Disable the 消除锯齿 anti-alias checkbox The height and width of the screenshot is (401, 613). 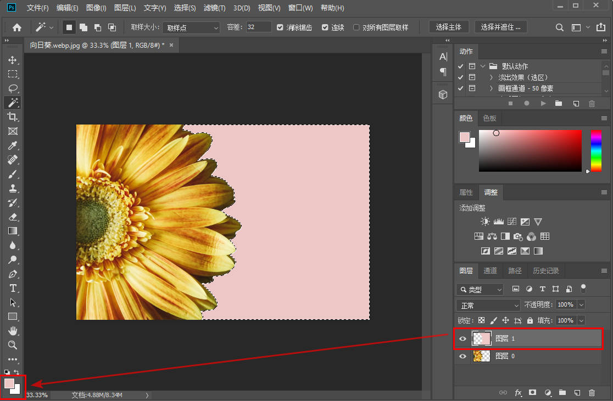coord(280,27)
